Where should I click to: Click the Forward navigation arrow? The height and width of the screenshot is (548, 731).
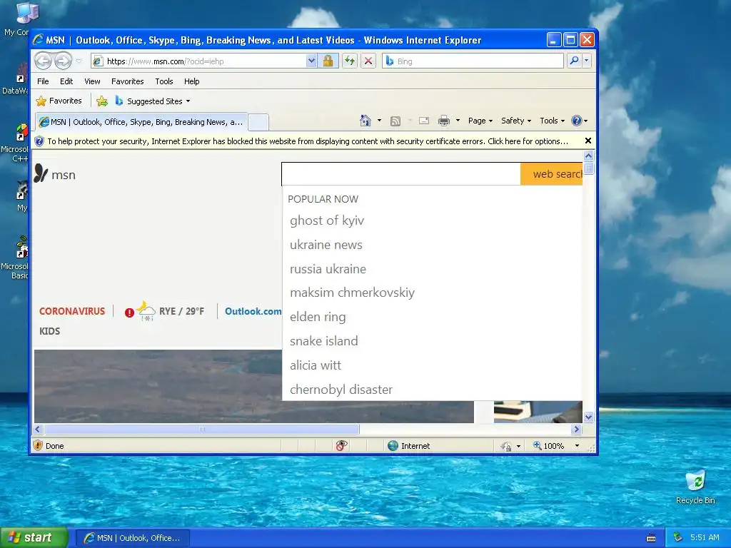pos(63,61)
